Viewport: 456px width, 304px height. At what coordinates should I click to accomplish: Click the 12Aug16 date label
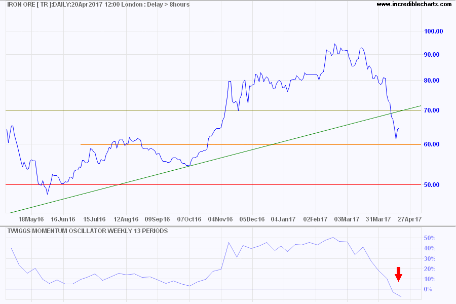pyautogui.click(x=126, y=219)
